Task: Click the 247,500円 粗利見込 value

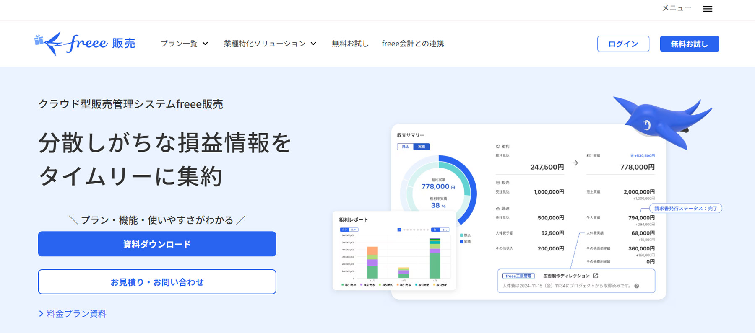Action: pos(547,167)
